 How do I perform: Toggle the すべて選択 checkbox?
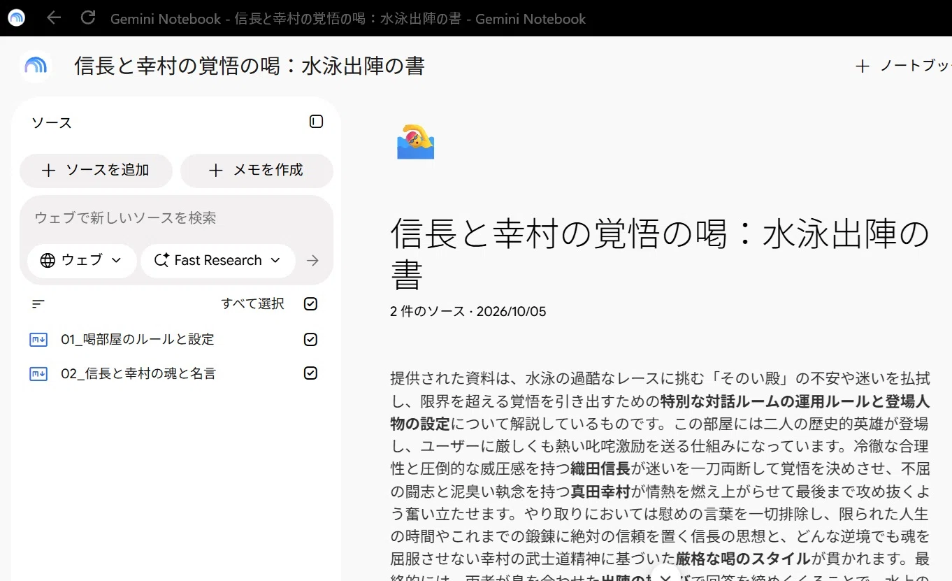311,304
